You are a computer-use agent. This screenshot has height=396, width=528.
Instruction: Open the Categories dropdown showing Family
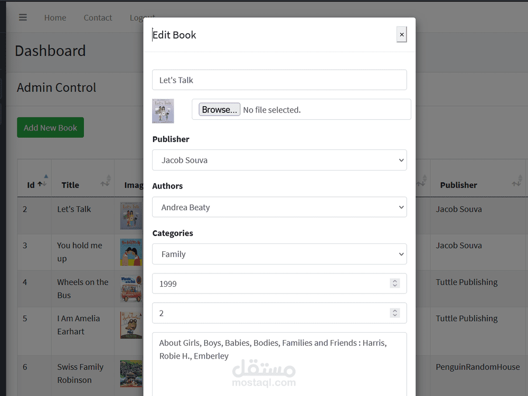click(x=279, y=254)
